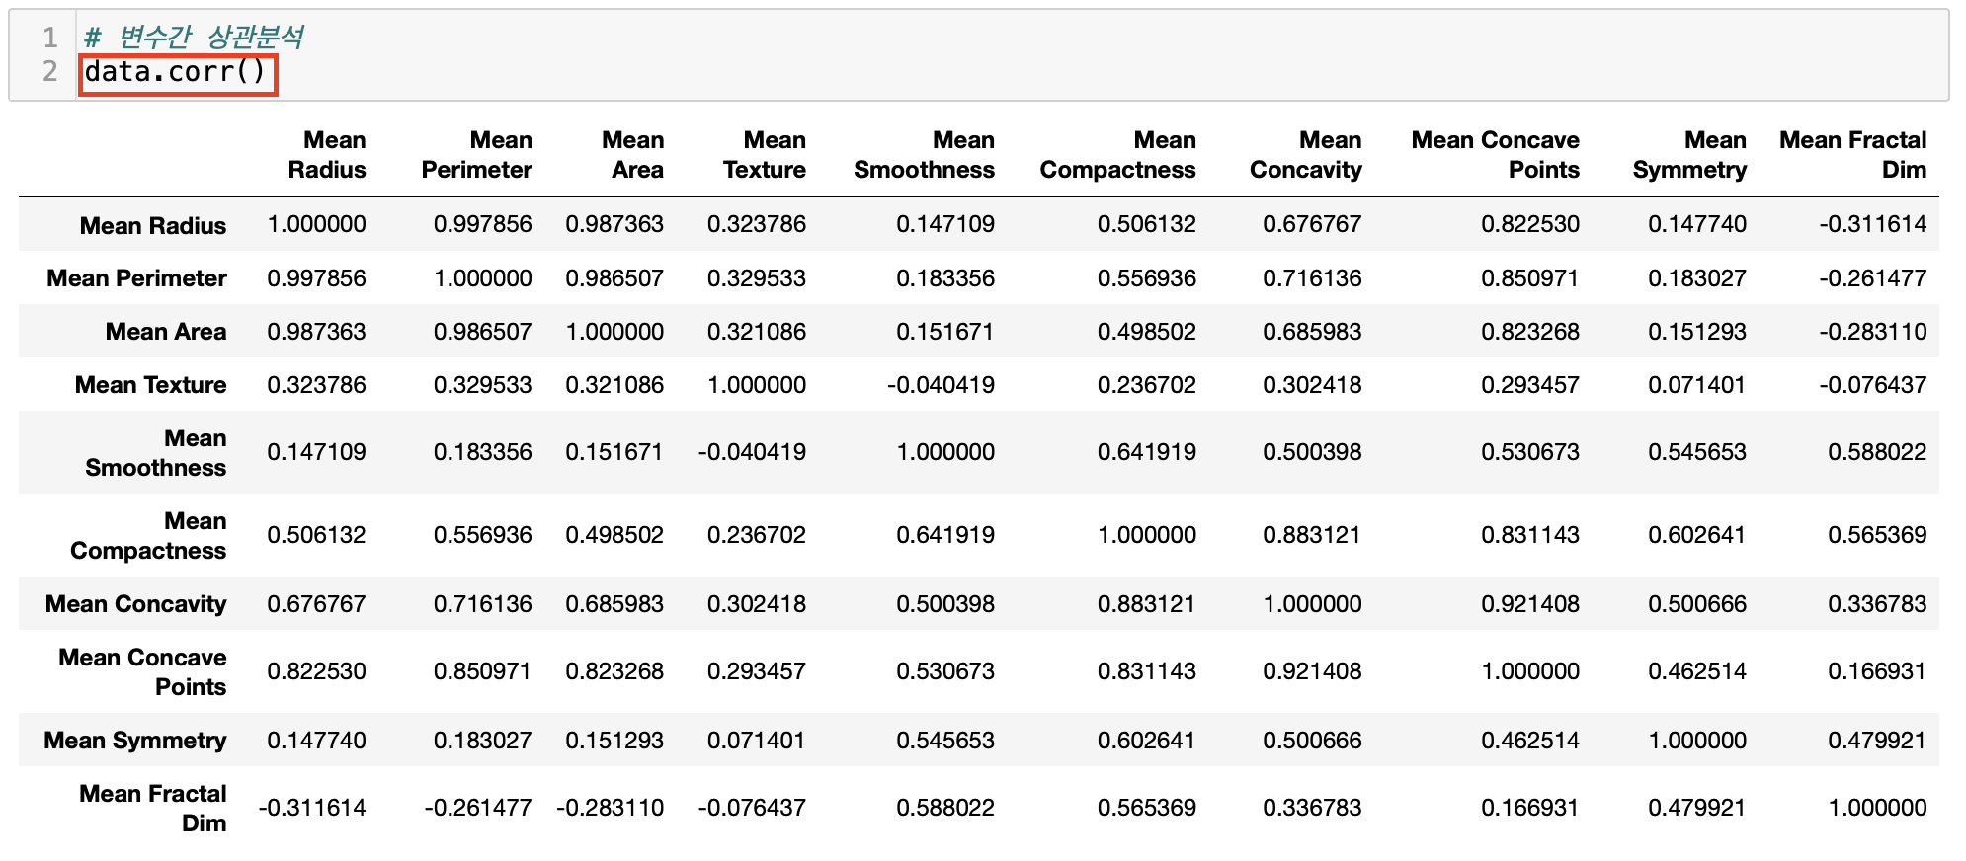Viewport: 1966px width, 861px height.
Task: Click cell value -0.076437 in Mean Texture row
Action: 1873,385
